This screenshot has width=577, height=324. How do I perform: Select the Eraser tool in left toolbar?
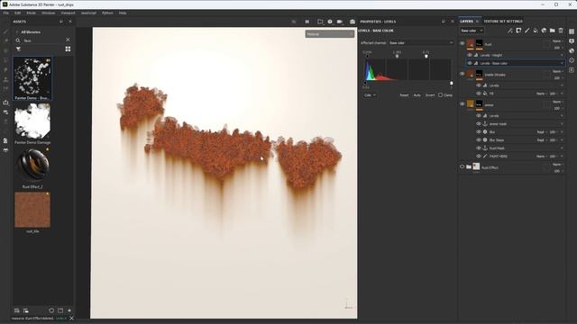click(x=5, y=40)
